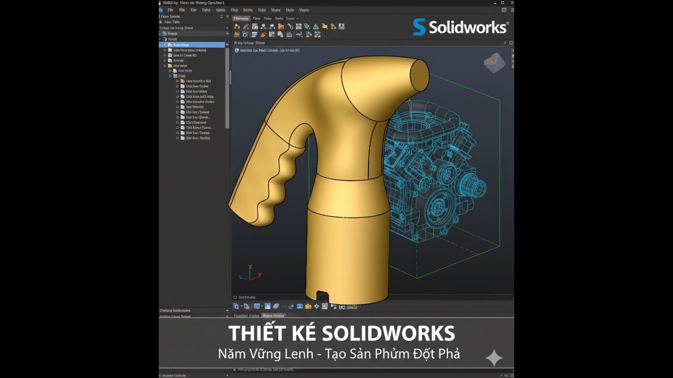Click the blue rebuild arrows icon
This screenshot has height=378, width=673.
(x=246, y=35)
